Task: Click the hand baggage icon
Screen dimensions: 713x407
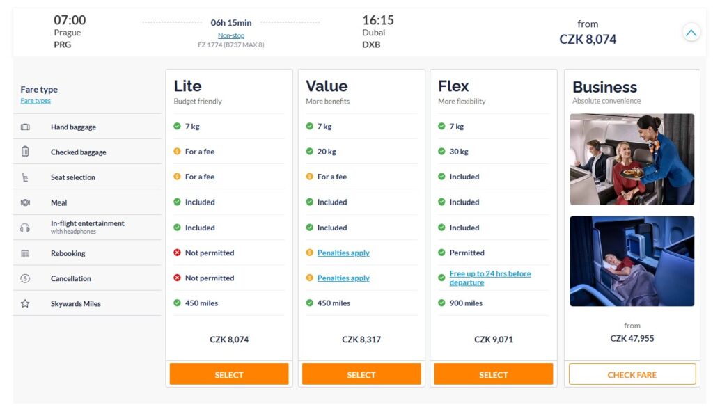Action: point(25,127)
